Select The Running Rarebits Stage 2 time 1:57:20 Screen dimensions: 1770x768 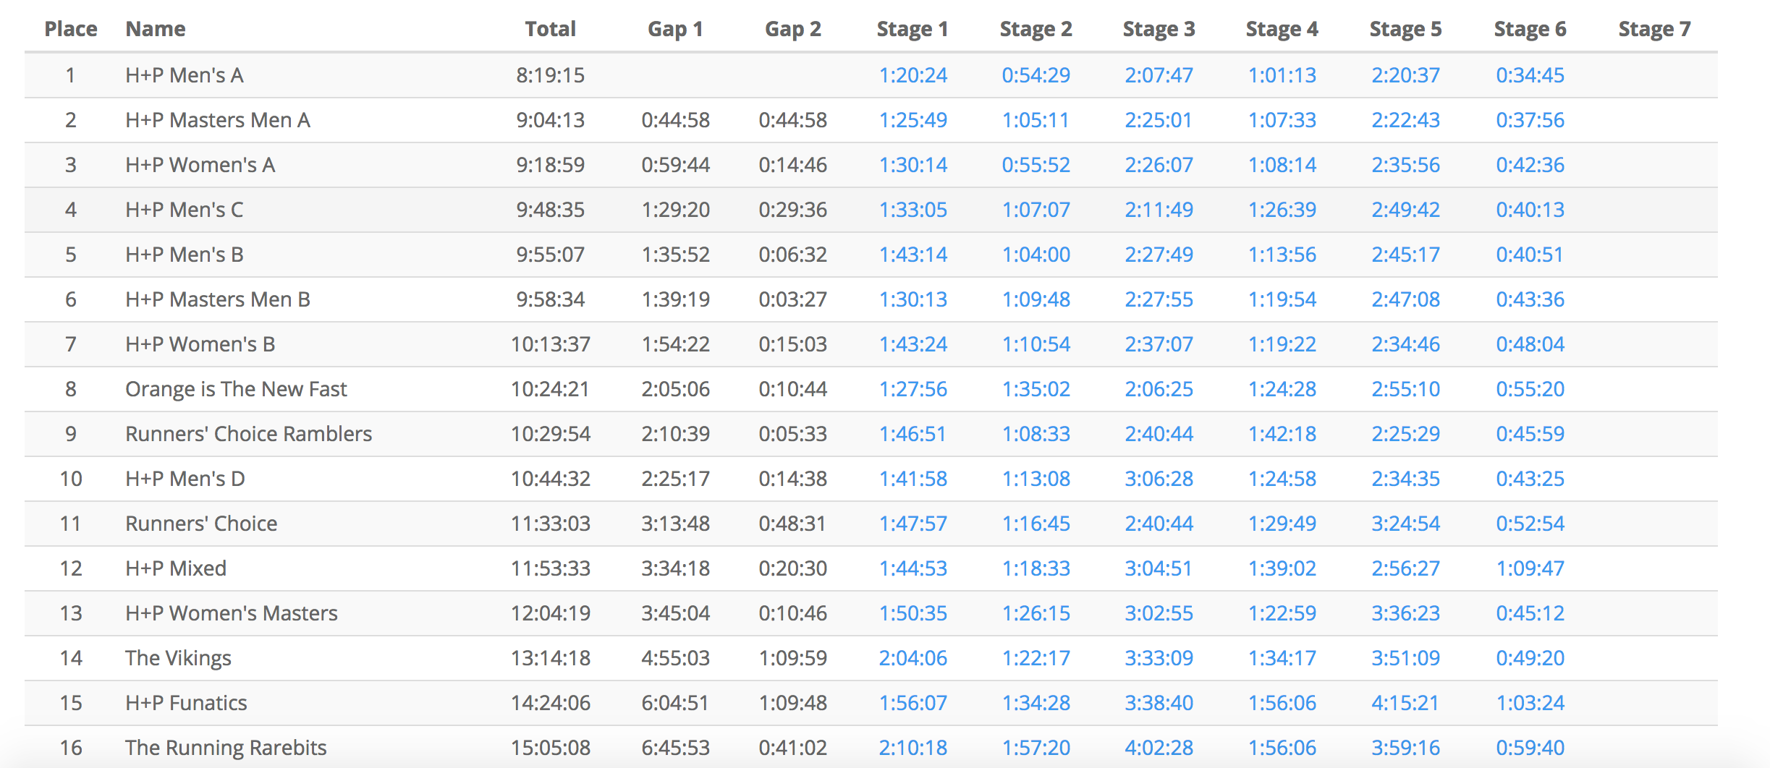(x=1036, y=748)
